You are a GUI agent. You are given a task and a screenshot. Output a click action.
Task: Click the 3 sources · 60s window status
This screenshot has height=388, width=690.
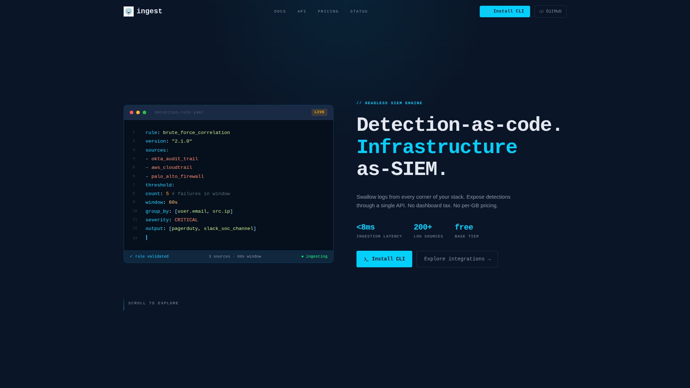pyautogui.click(x=235, y=257)
